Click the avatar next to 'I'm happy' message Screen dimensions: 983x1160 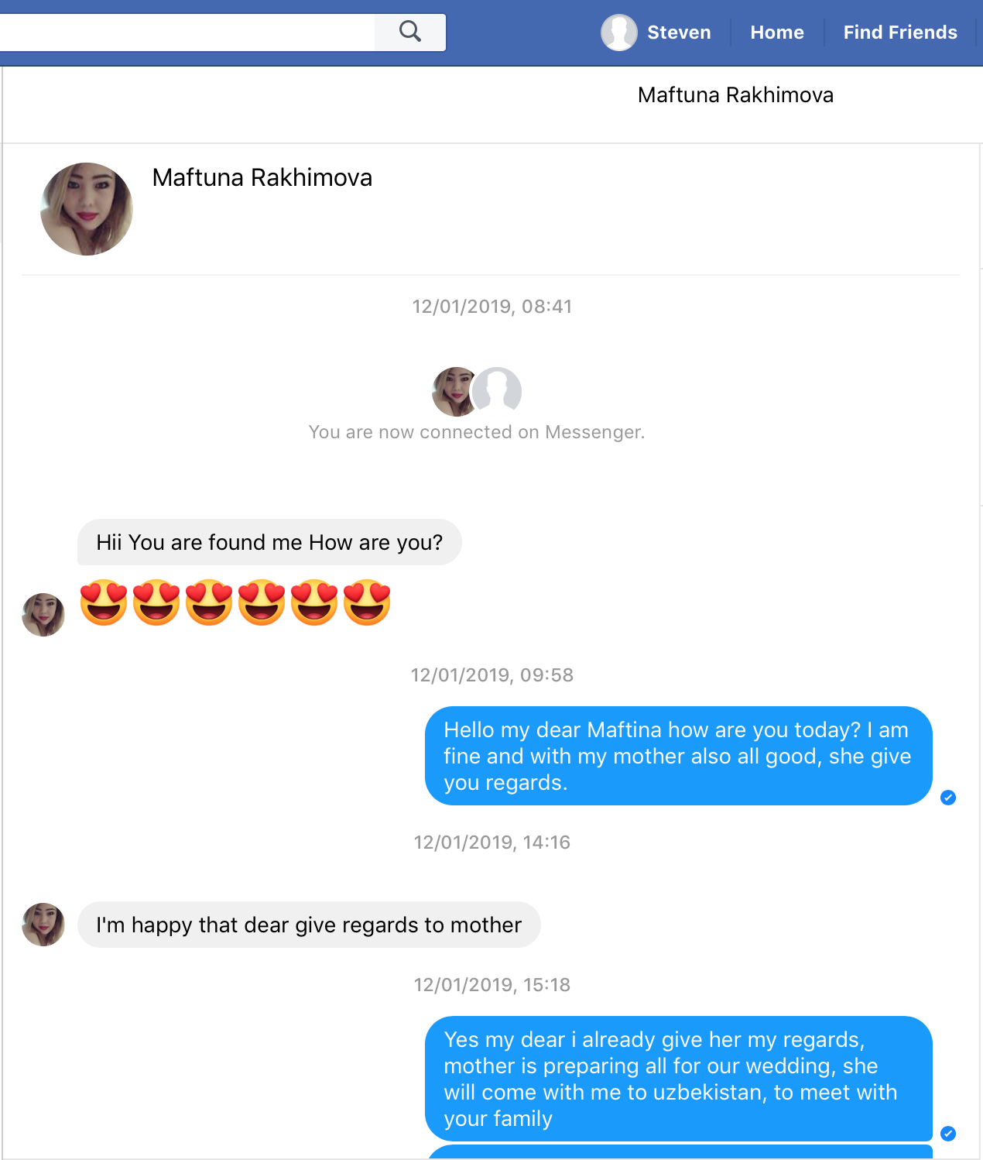43,925
